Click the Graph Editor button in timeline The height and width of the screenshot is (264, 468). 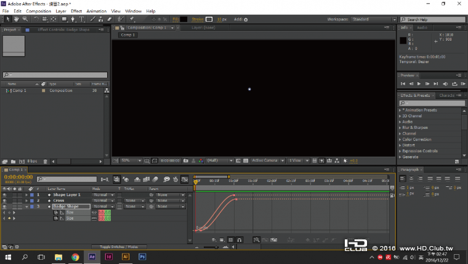184,179
